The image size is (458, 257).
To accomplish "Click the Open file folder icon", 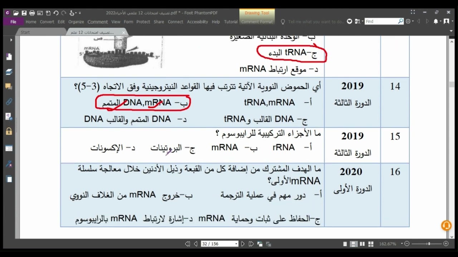I will 16,13.
